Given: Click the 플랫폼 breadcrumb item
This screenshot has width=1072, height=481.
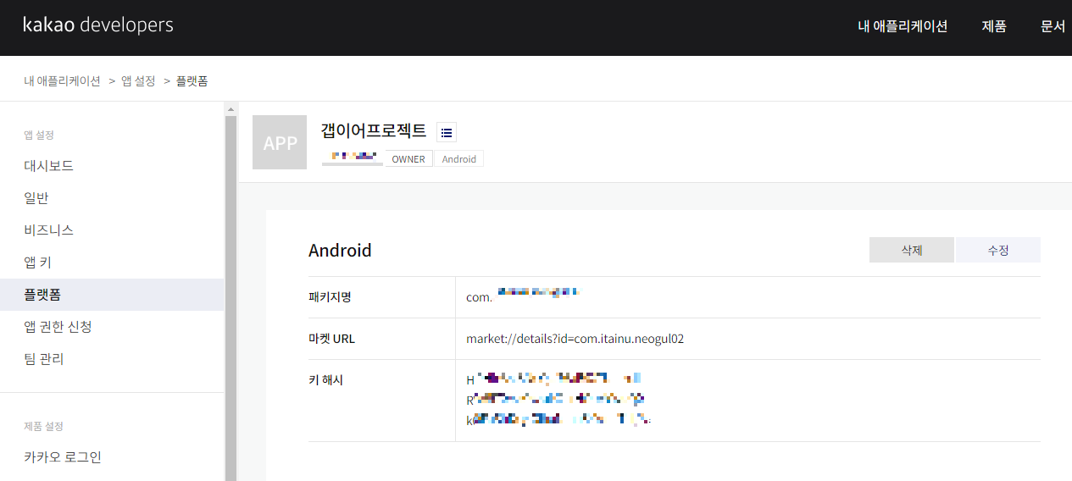Looking at the screenshot, I should pyautogui.click(x=192, y=81).
